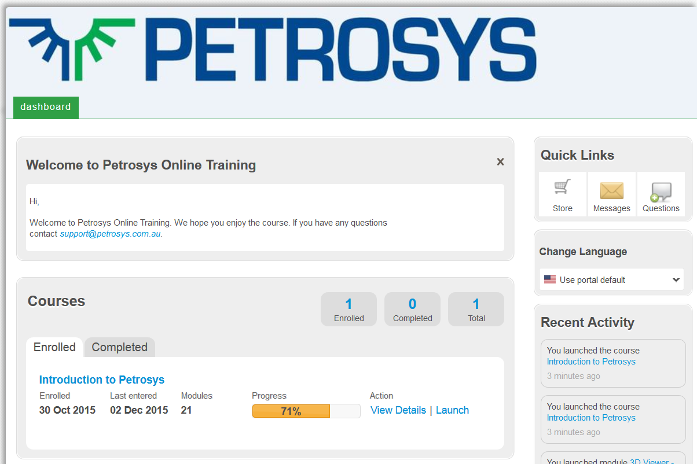Switch to the Completed courses tab

(x=120, y=347)
